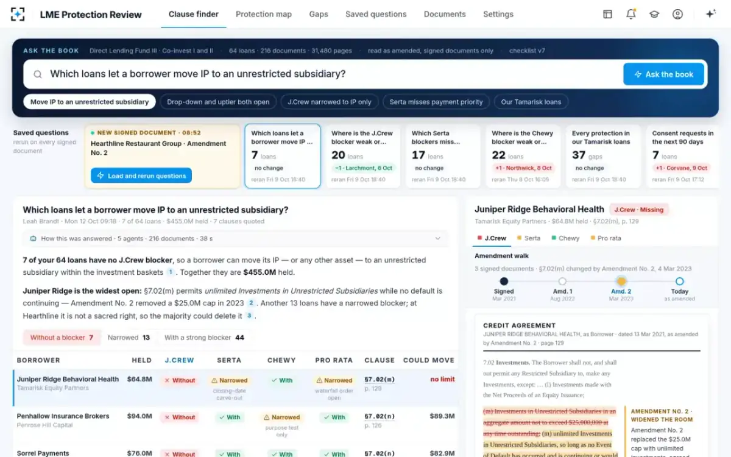Image resolution: width=731 pixels, height=457 pixels.
Task: Open saved question Where is the J.Crew blocker weak
Action: [x=362, y=156]
